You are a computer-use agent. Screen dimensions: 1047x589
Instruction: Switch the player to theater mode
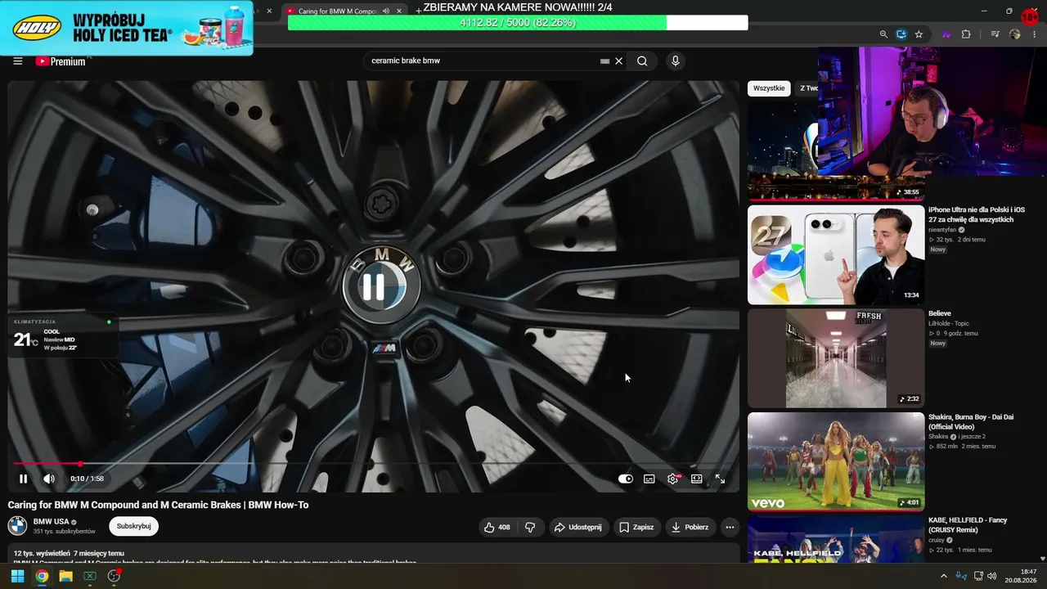697,479
